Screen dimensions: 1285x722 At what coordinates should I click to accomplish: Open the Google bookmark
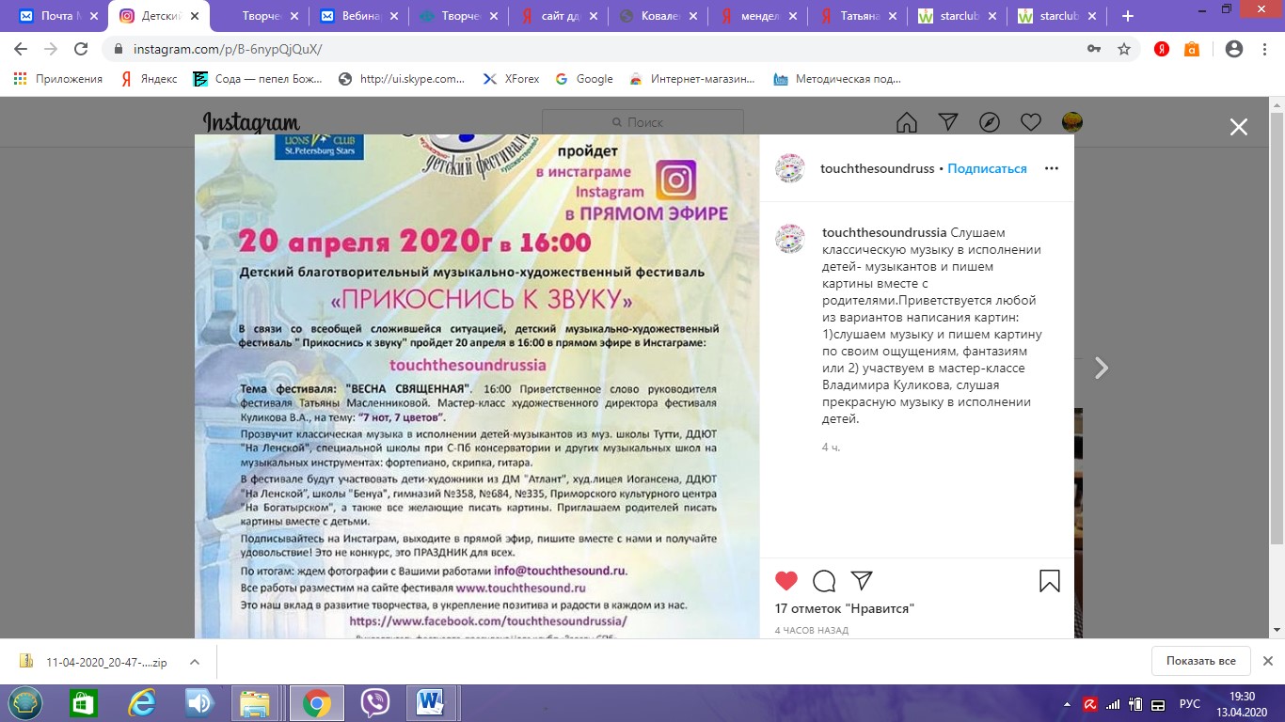584,79
